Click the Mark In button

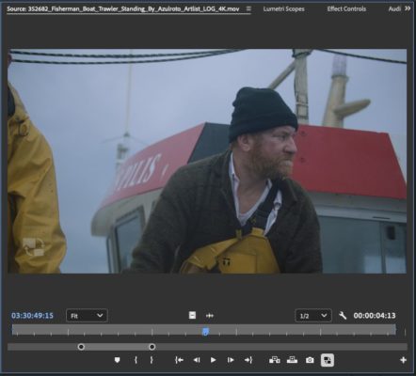click(x=136, y=360)
